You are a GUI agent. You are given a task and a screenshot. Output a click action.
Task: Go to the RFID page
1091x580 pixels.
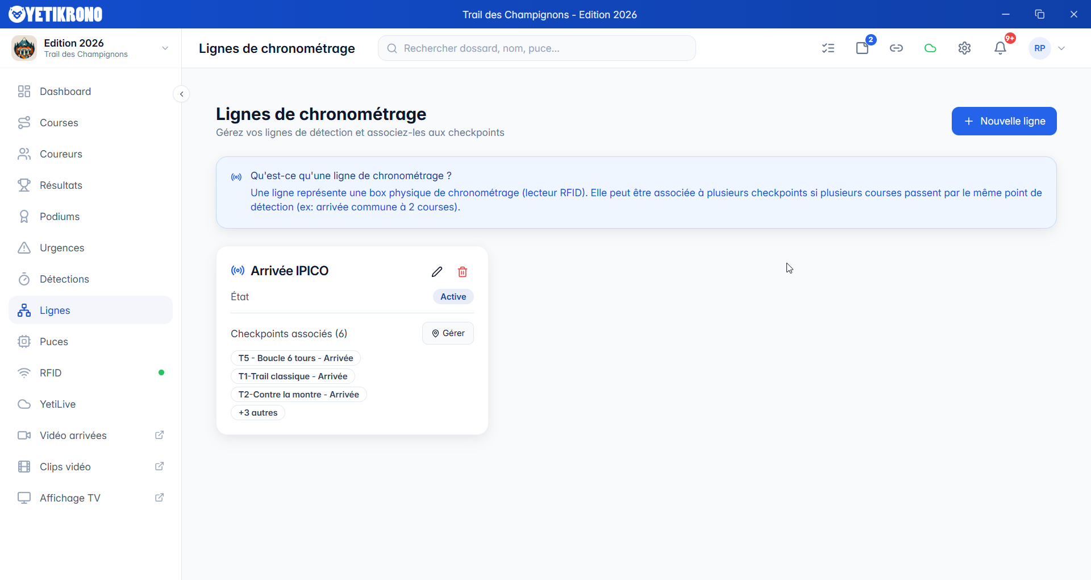coord(50,372)
